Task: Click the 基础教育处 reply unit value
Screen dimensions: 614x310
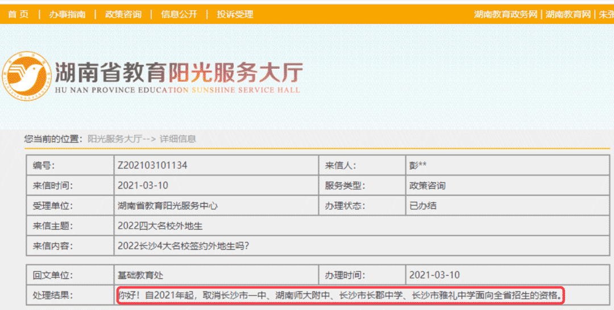Action: point(140,275)
